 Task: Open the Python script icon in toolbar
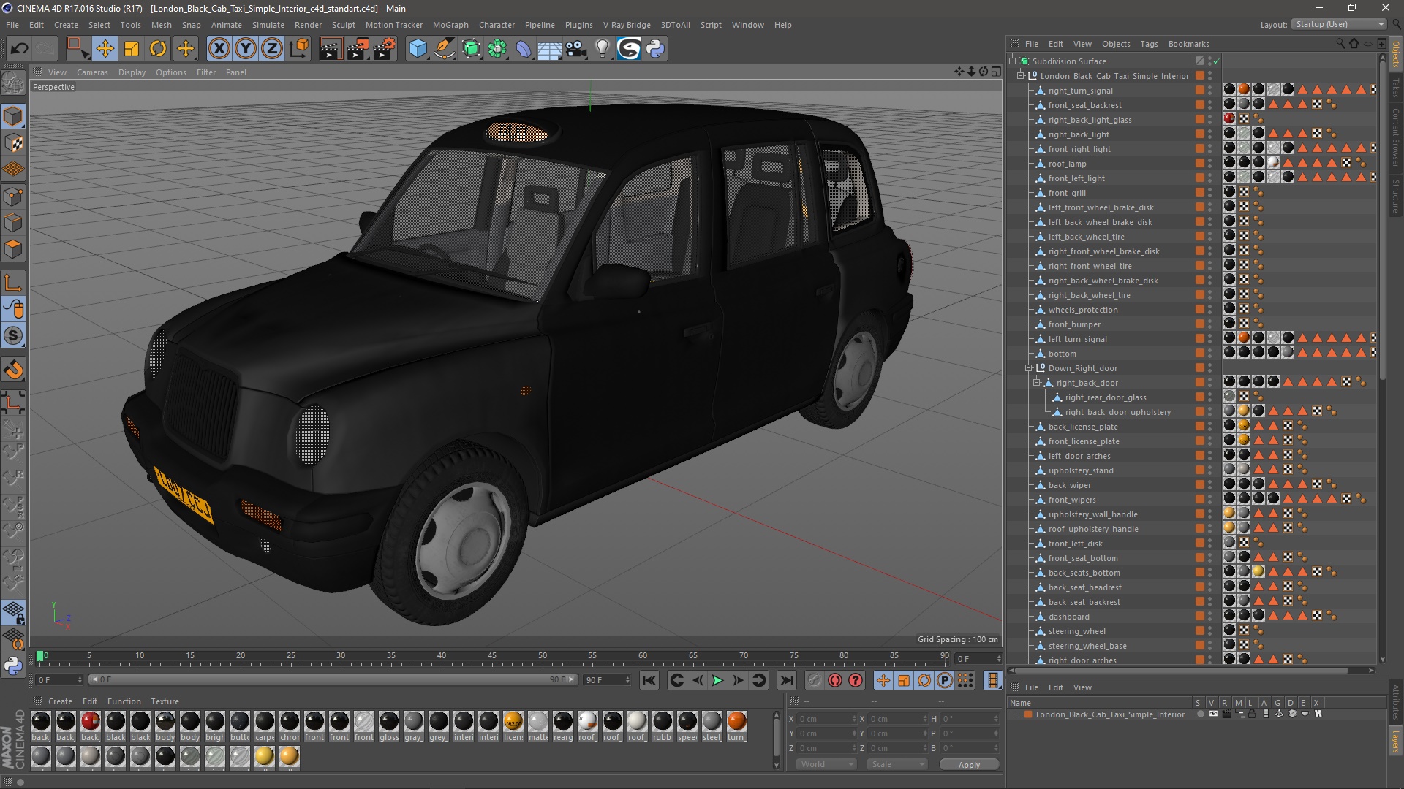pos(655,49)
